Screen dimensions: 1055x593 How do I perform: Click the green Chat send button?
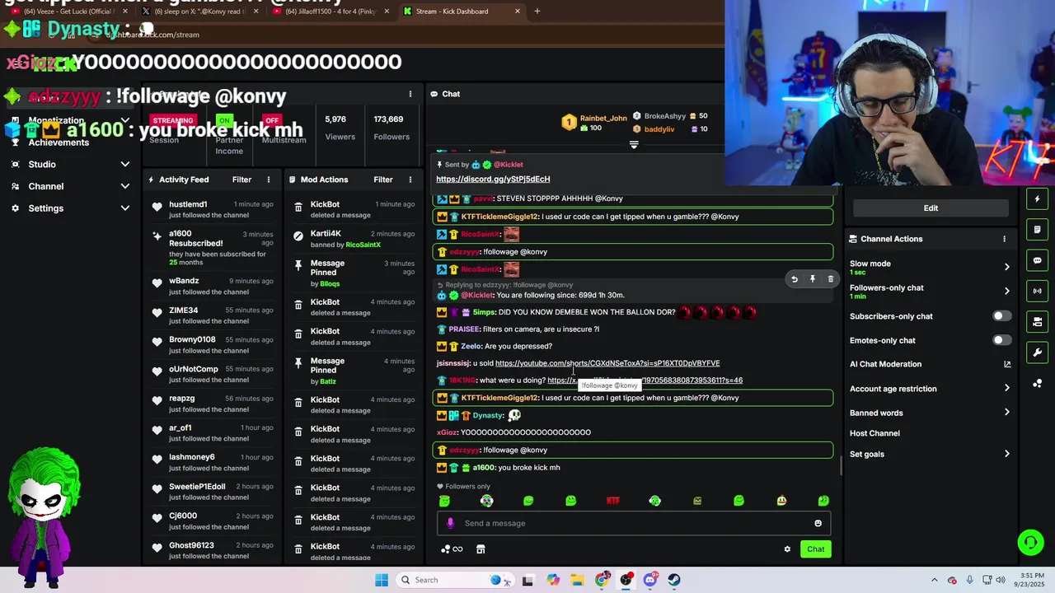[815, 549]
